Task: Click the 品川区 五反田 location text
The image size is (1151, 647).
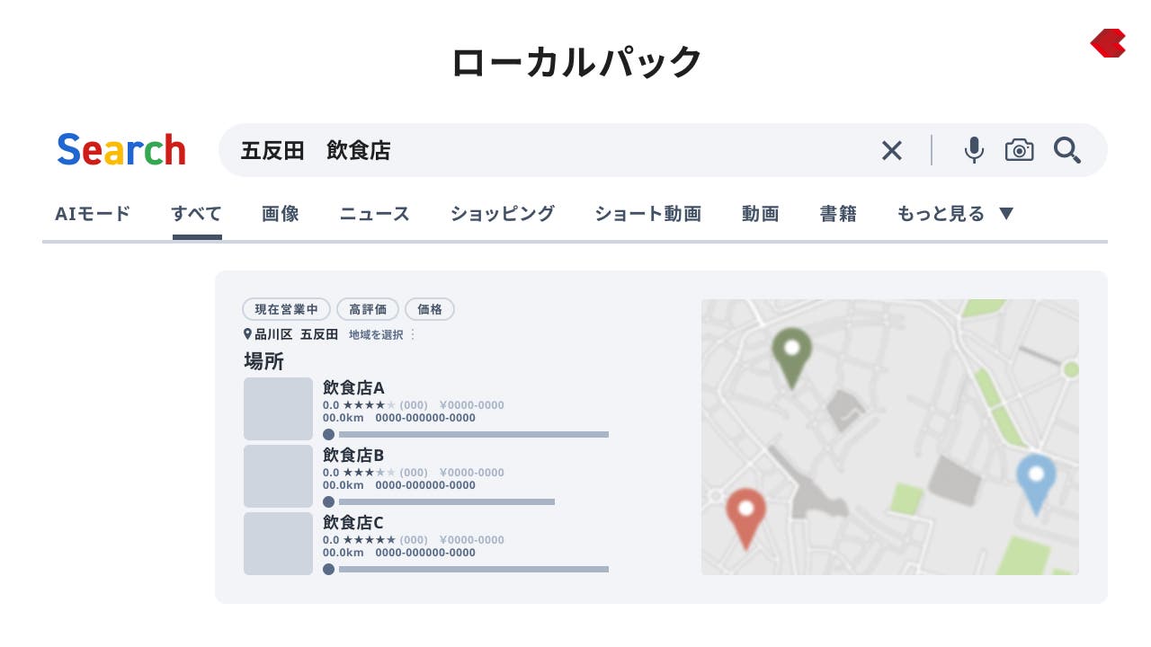Action: pyautogui.click(x=296, y=334)
